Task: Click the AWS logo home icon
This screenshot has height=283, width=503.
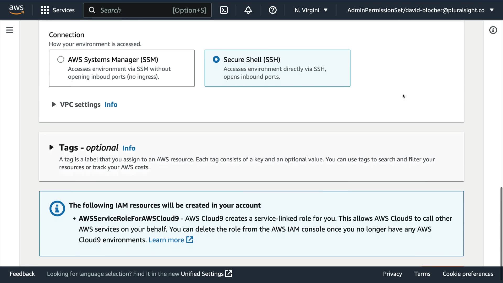Action: click(16, 10)
